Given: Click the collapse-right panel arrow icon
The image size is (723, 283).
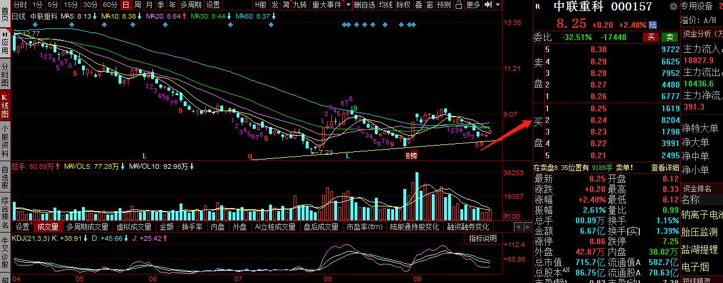Looking at the screenshot, I should [488, 5].
